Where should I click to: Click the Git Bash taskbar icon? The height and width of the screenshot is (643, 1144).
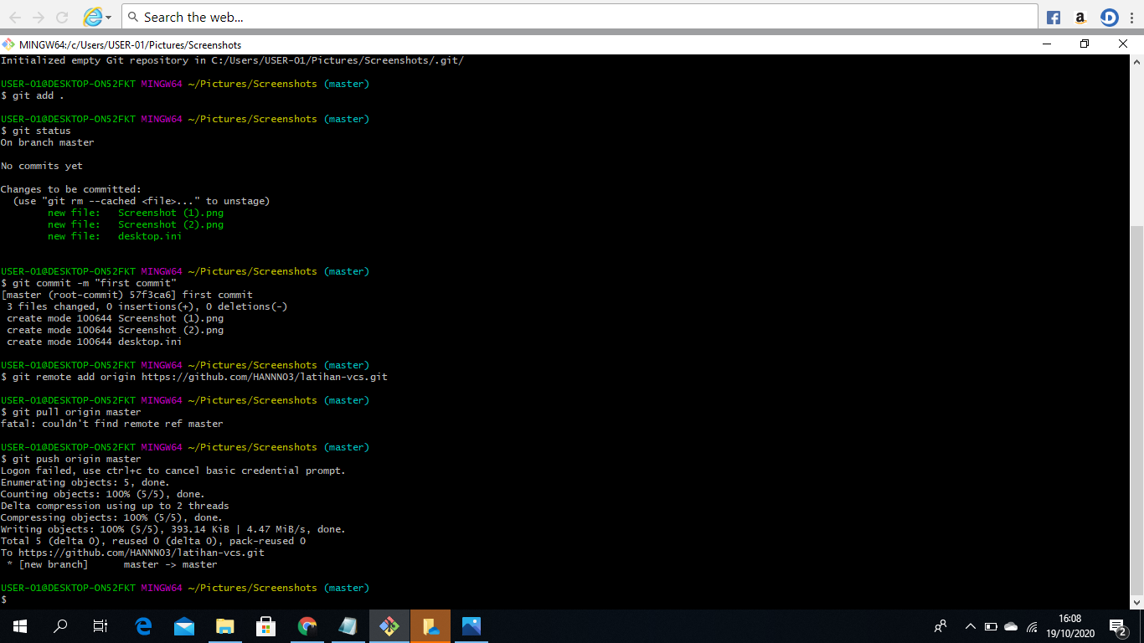(x=389, y=626)
